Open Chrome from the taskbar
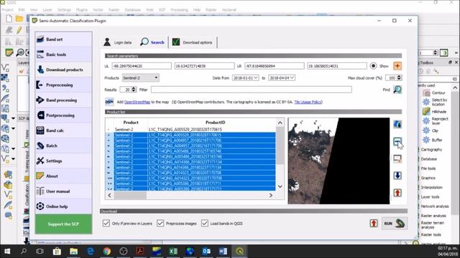The image size is (460, 258). pyautogui.click(x=107, y=251)
